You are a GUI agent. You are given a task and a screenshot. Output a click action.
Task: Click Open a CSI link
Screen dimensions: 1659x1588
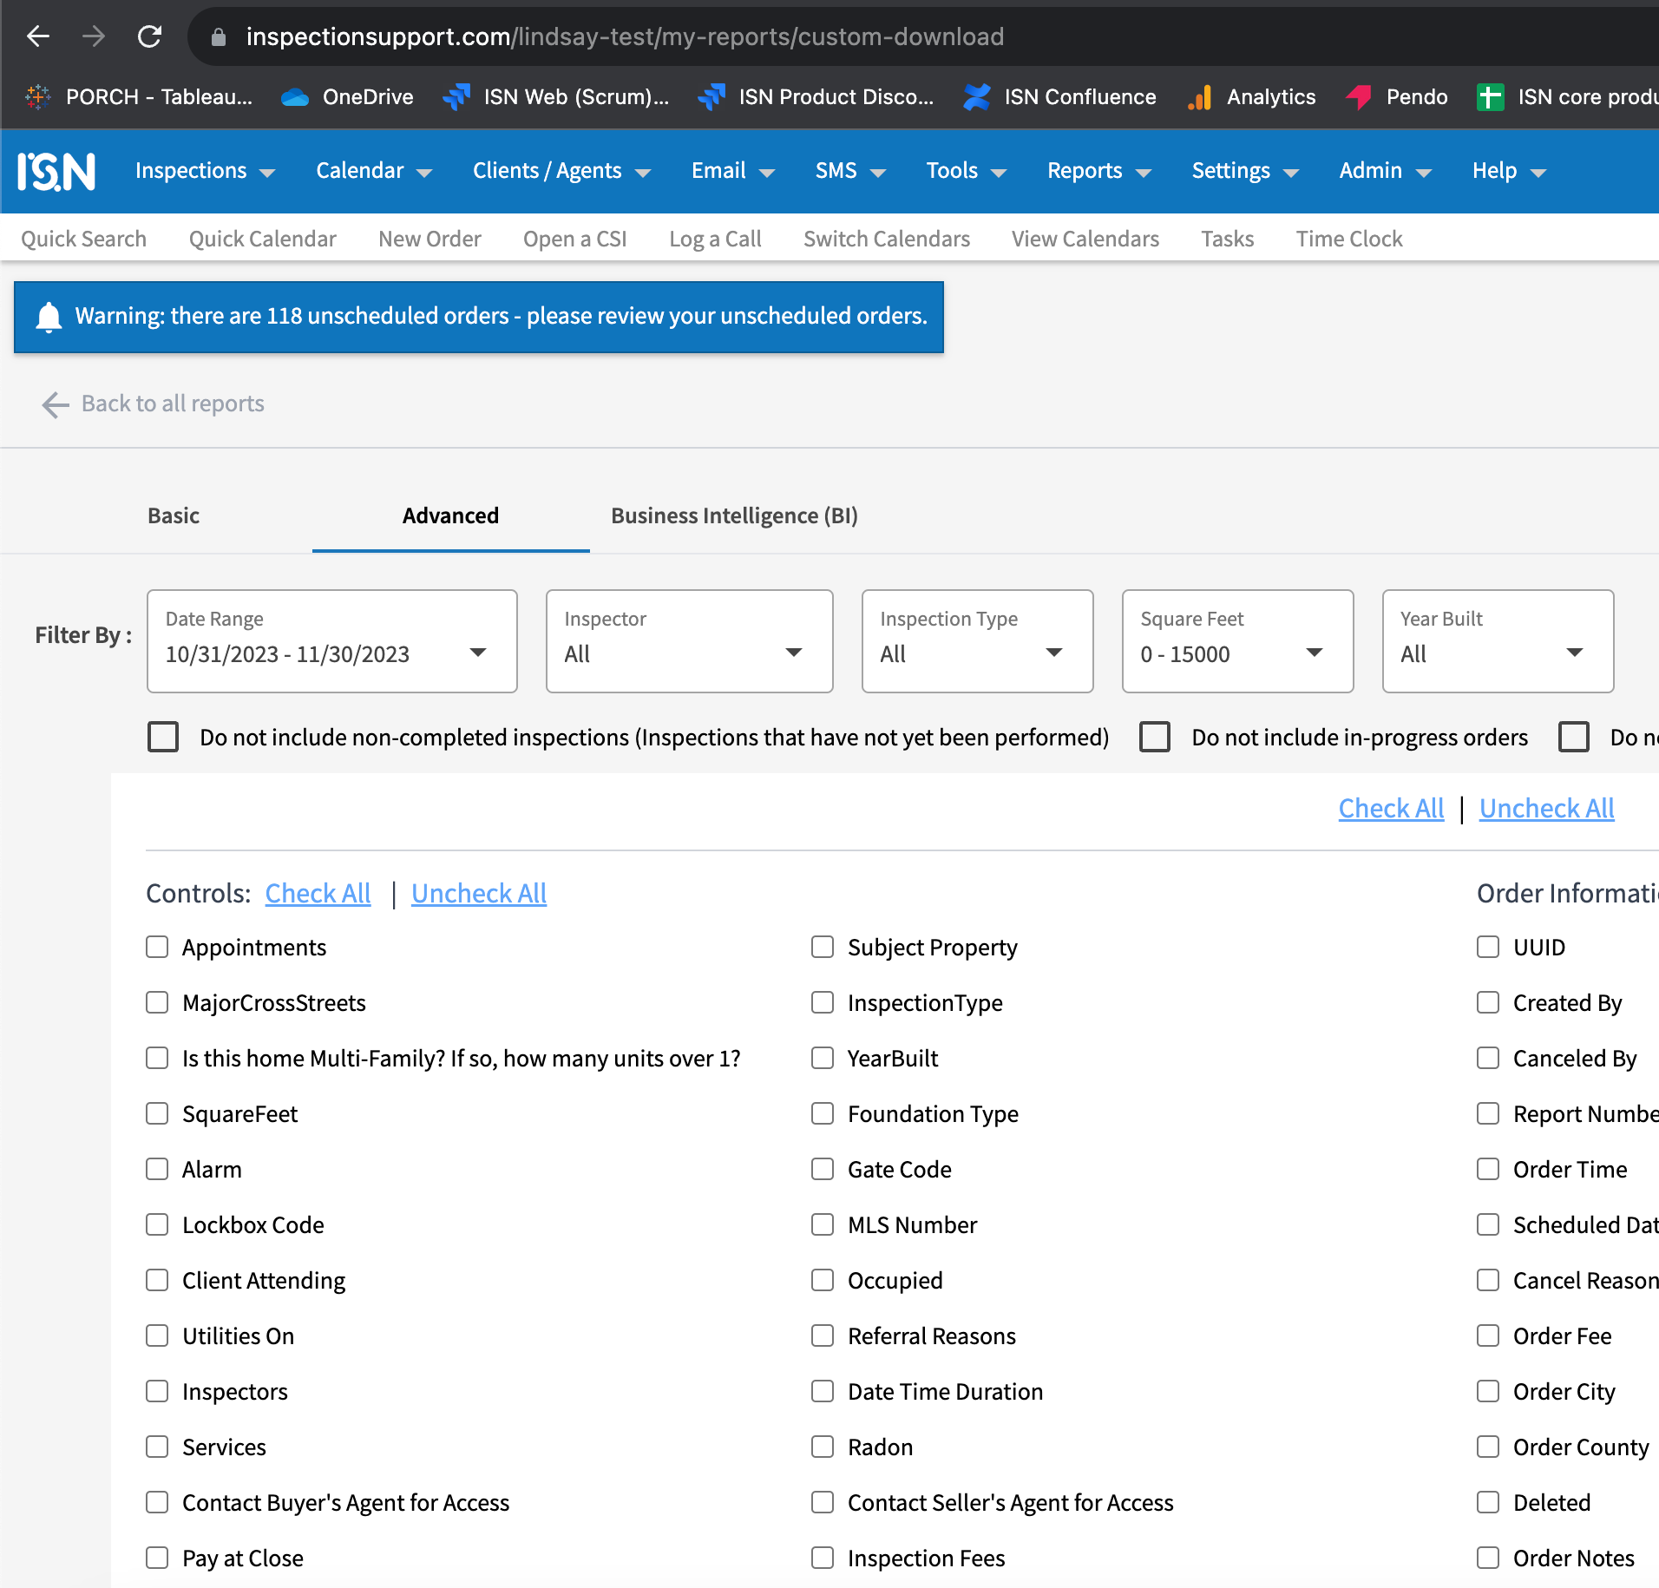pyautogui.click(x=575, y=239)
